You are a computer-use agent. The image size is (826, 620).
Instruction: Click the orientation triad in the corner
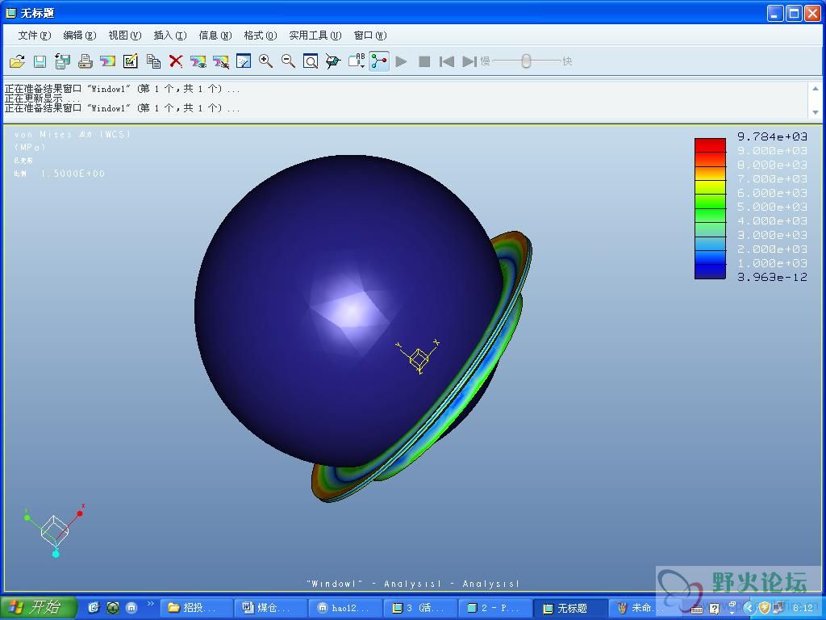(x=54, y=530)
